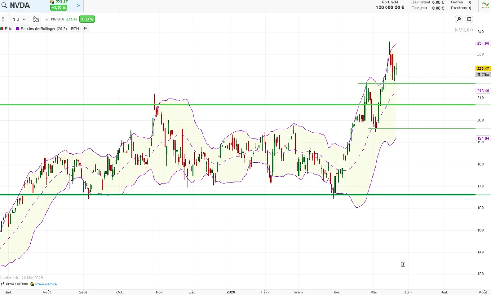This screenshot has width=491, height=295.
Task: Click the 2026 label on time axis
Action: click(x=230, y=292)
